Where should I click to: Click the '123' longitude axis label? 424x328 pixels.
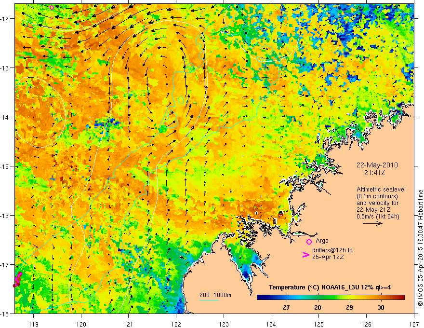click(224, 324)
